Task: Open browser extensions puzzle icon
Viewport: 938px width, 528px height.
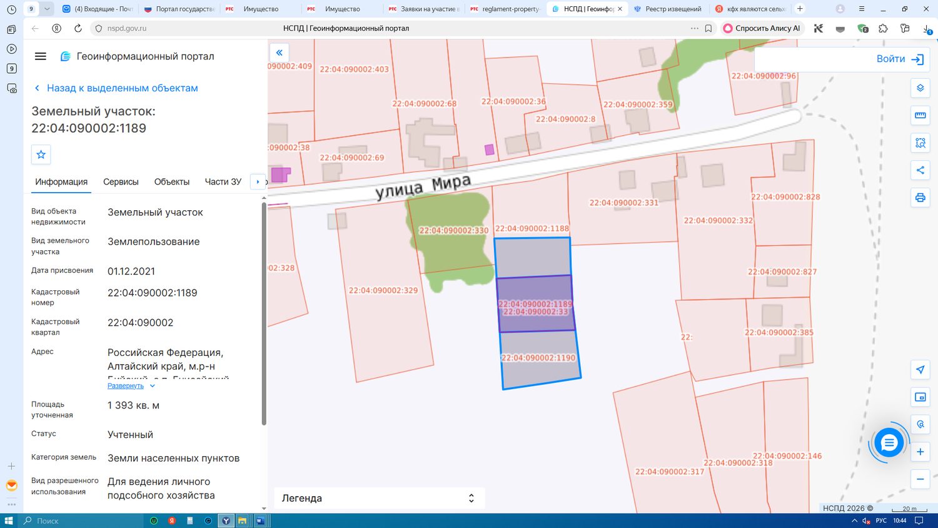Action: (883, 28)
